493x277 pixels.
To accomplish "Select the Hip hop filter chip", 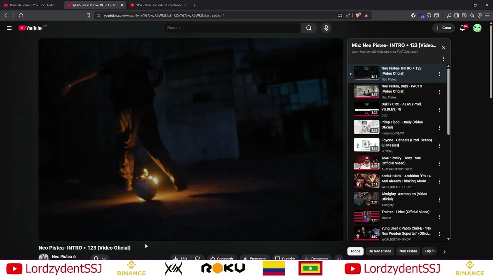I will click(430, 251).
